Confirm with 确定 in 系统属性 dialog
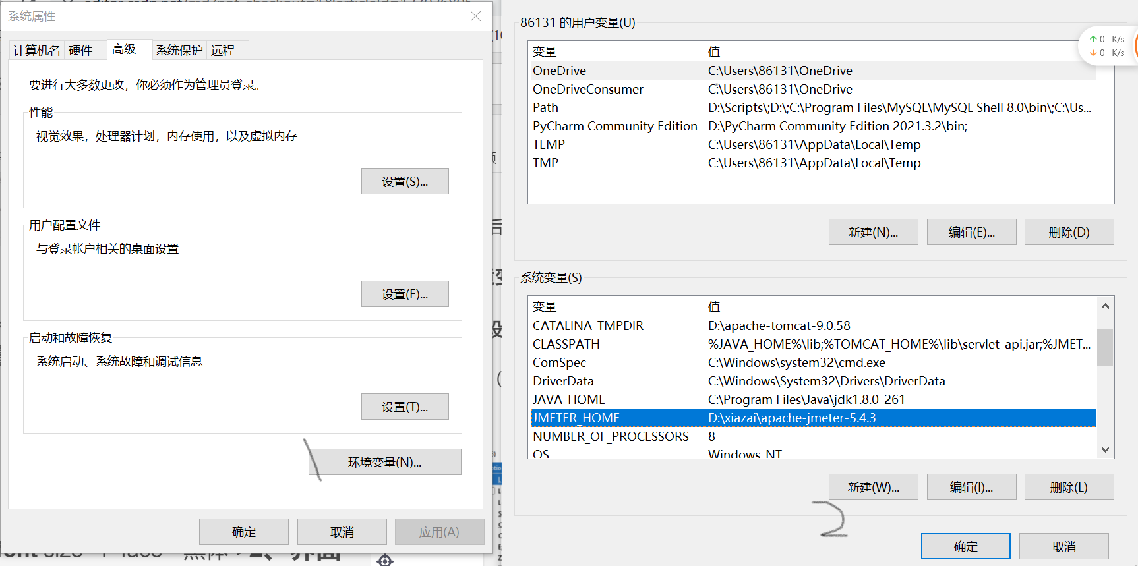The width and height of the screenshot is (1138, 566). (244, 532)
